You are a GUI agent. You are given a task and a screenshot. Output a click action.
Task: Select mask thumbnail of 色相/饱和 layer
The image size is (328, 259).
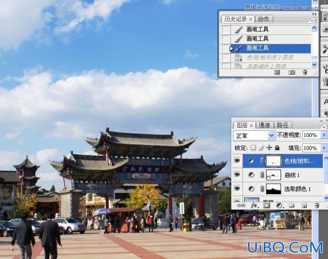click(273, 161)
